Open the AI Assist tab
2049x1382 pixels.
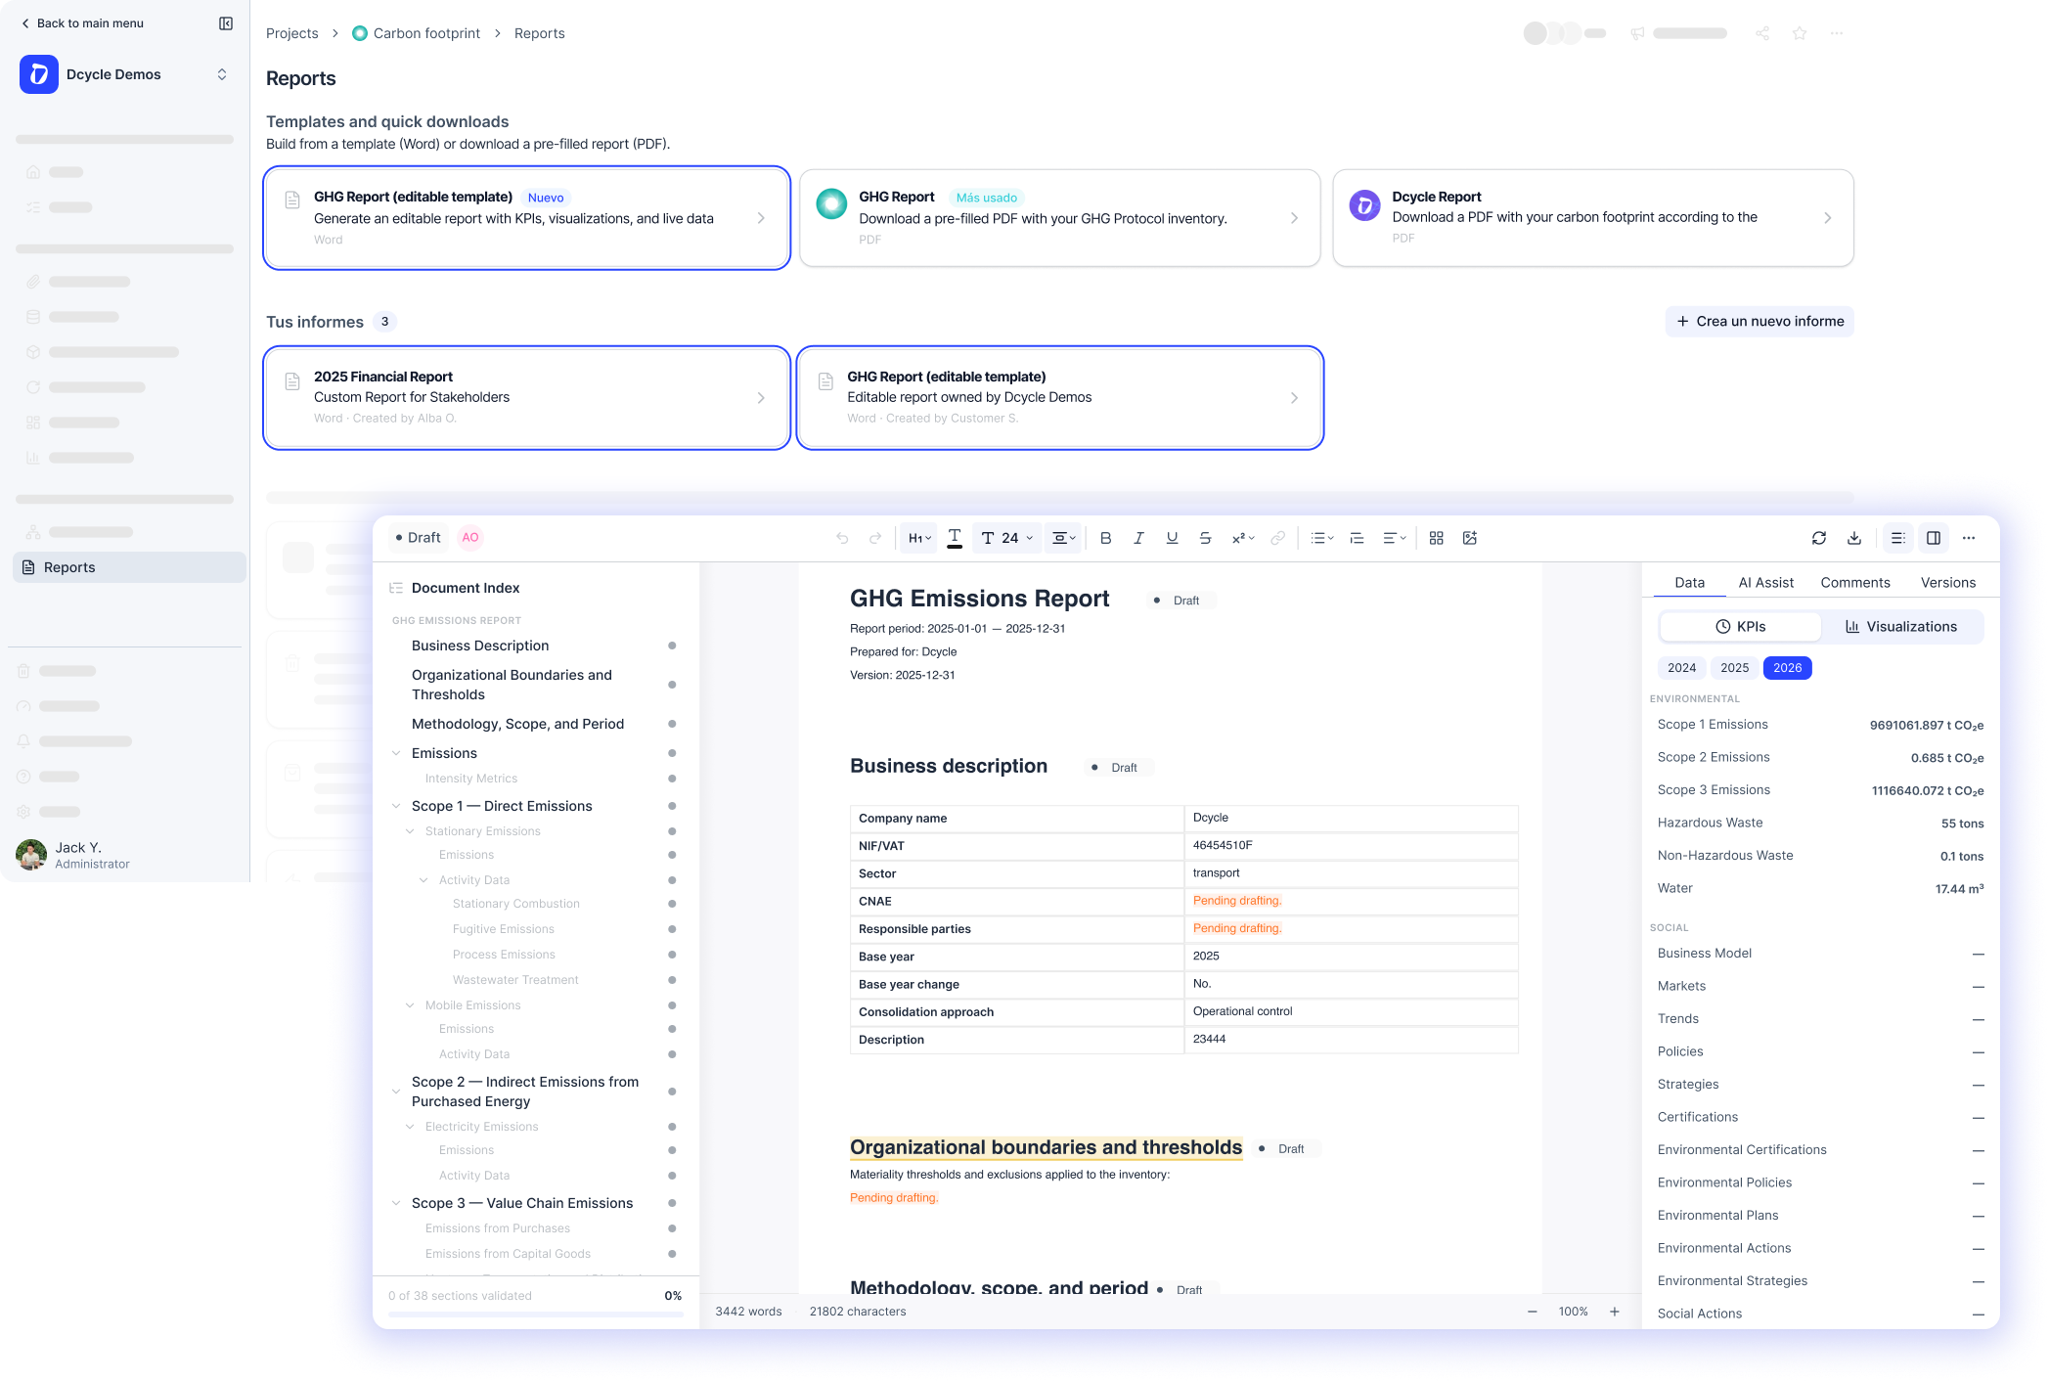[x=1765, y=583]
